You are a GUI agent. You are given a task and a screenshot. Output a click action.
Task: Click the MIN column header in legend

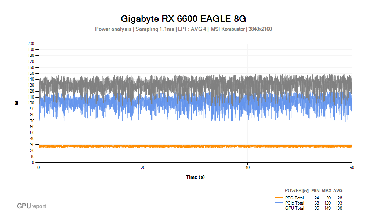coord(315,191)
